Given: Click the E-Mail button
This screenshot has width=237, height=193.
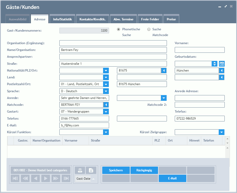Looking at the screenshot, I should [x=172, y=178].
